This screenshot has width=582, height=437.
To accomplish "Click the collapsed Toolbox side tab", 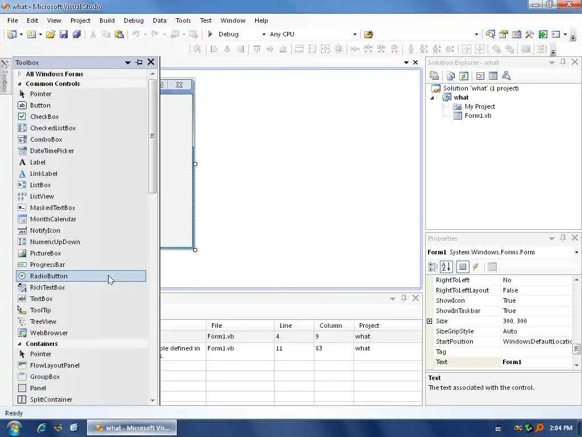I will click(5, 77).
